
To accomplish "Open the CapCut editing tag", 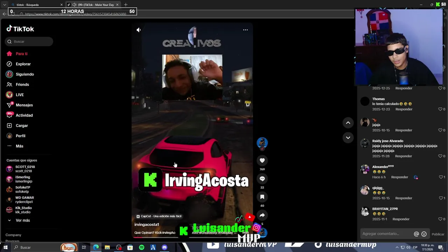I will click(159, 216).
